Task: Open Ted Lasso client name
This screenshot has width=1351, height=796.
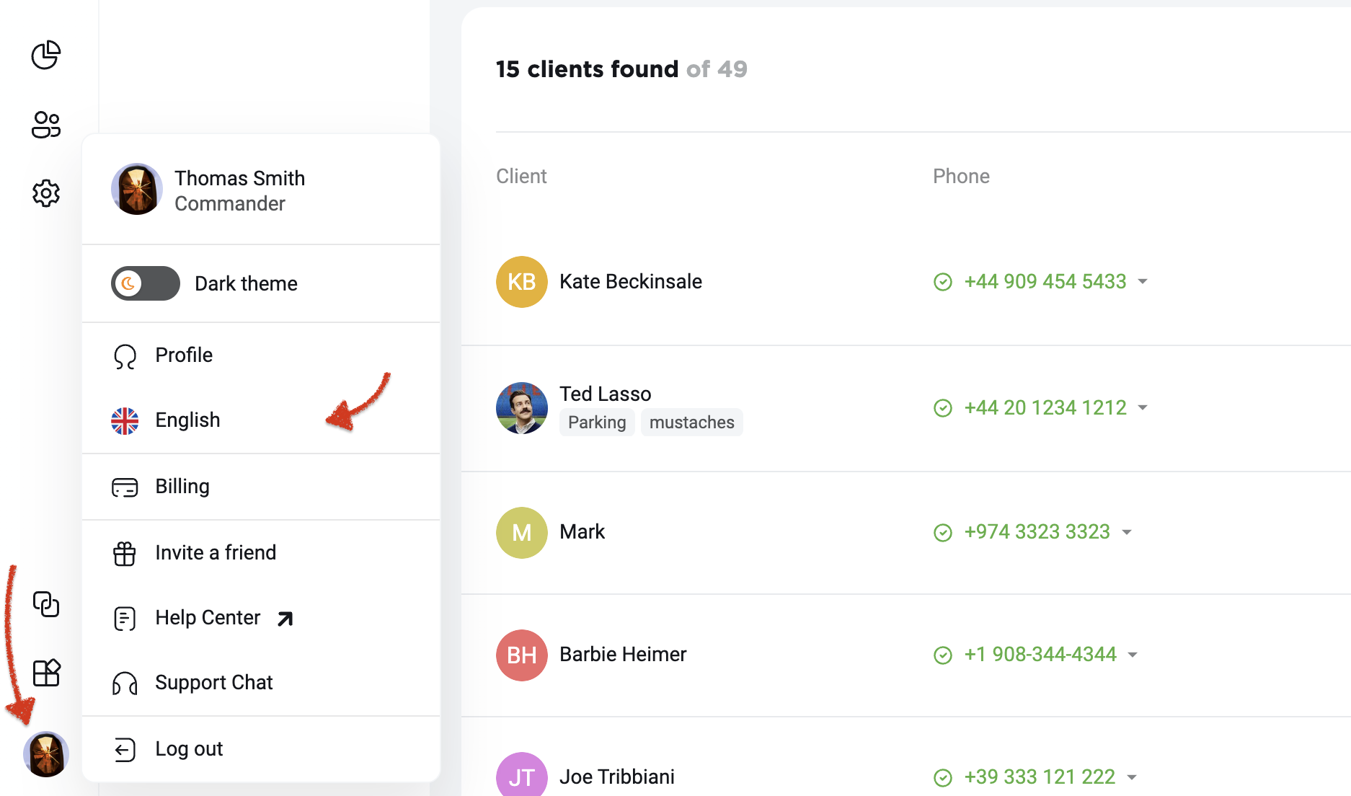Action: tap(606, 394)
